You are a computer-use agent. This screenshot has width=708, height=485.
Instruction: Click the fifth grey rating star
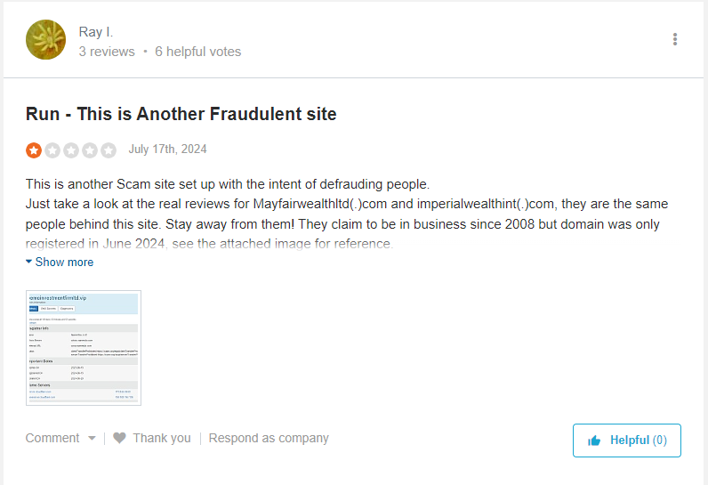(109, 150)
